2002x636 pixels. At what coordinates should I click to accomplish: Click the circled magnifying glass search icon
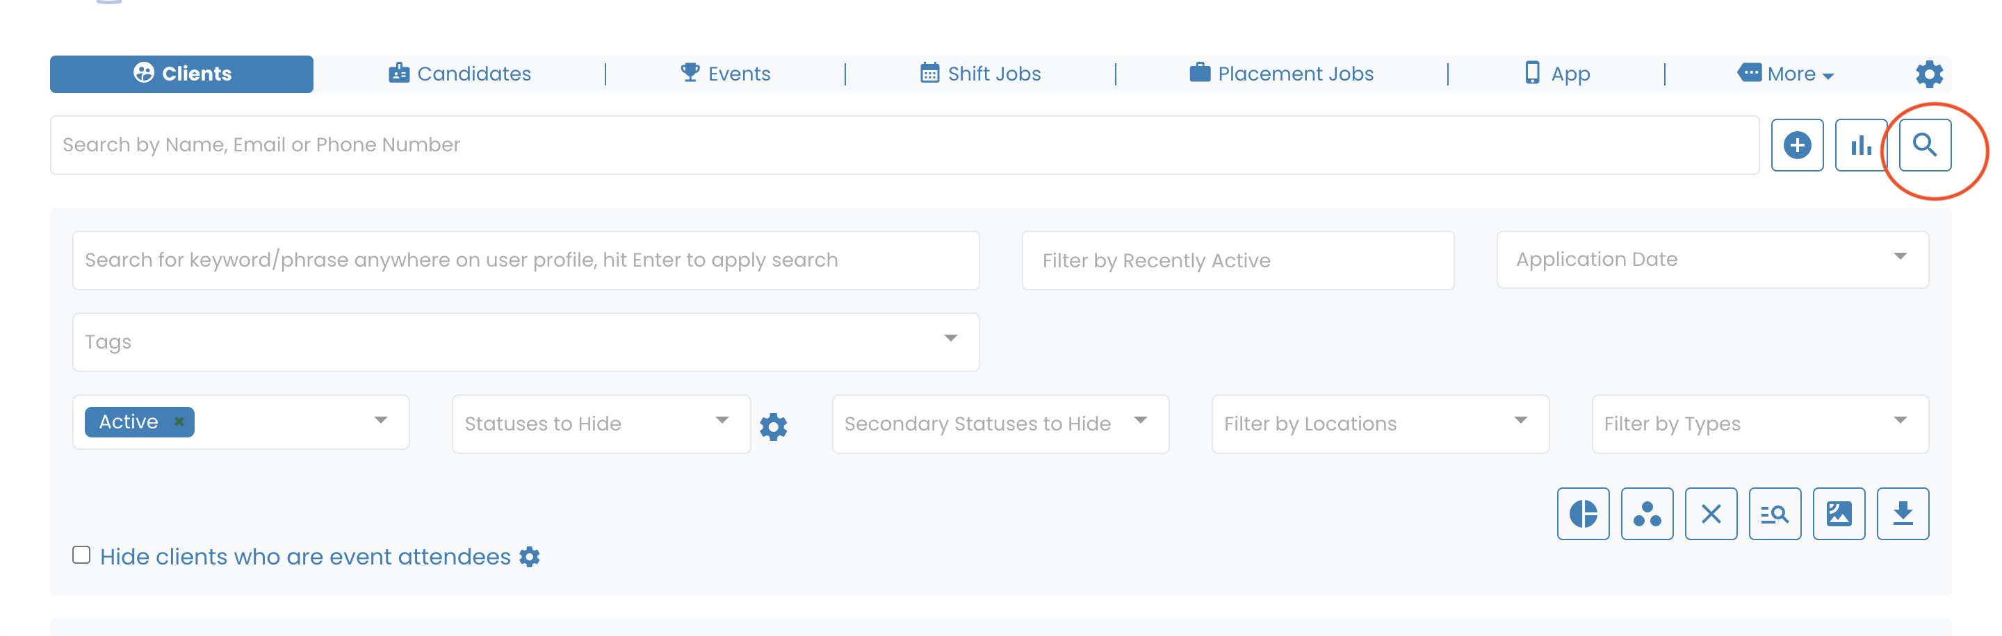(1924, 144)
